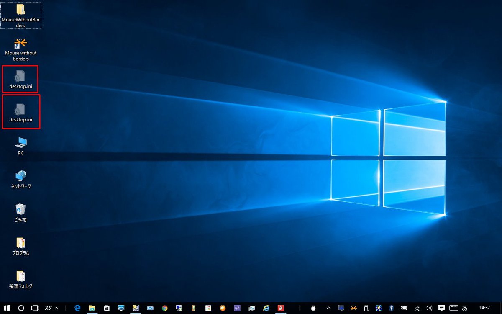Open the monitor icon in system tray
This screenshot has width=502, height=314.
click(341, 308)
